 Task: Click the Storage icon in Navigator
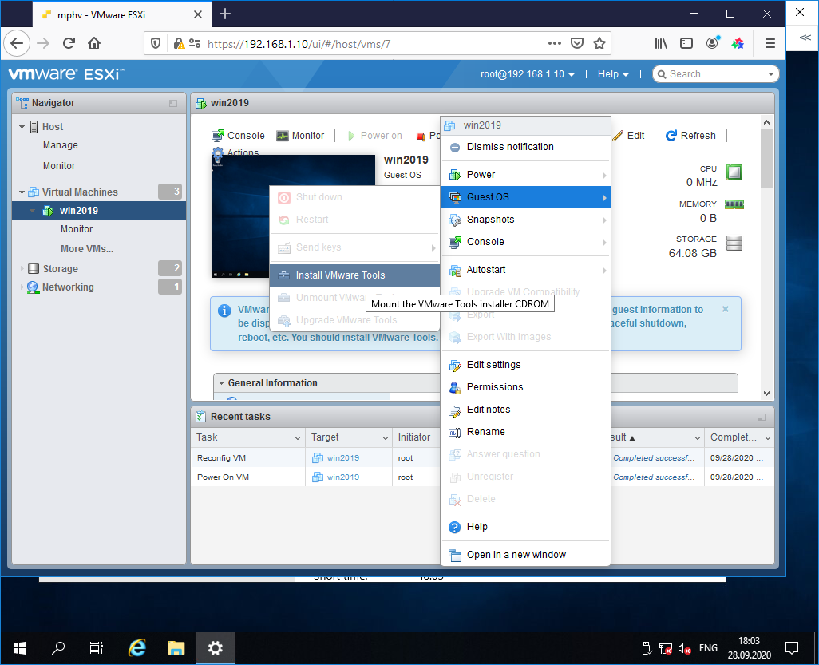click(x=34, y=269)
